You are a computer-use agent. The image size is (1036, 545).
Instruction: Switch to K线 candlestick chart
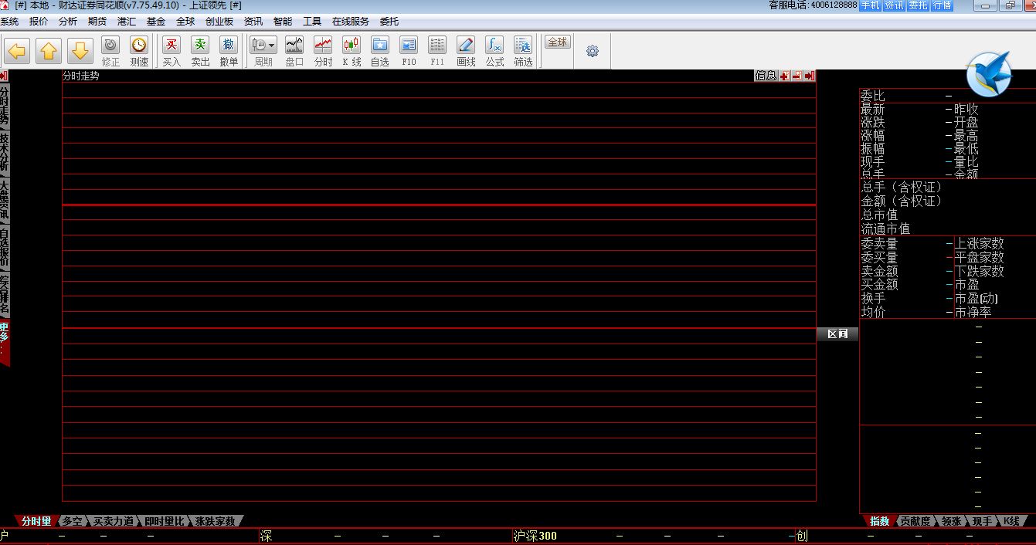point(352,52)
